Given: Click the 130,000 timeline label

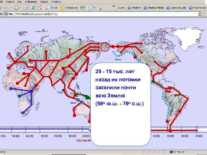Looking at the screenshot, I should coord(29,136).
